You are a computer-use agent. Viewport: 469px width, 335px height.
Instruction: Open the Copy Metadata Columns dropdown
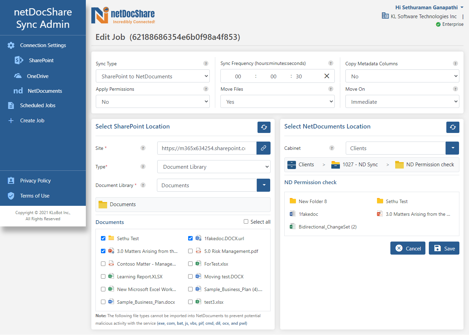coord(402,76)
